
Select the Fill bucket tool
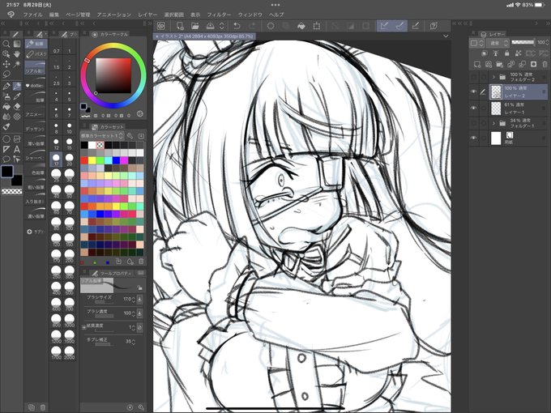coord(6,107)
